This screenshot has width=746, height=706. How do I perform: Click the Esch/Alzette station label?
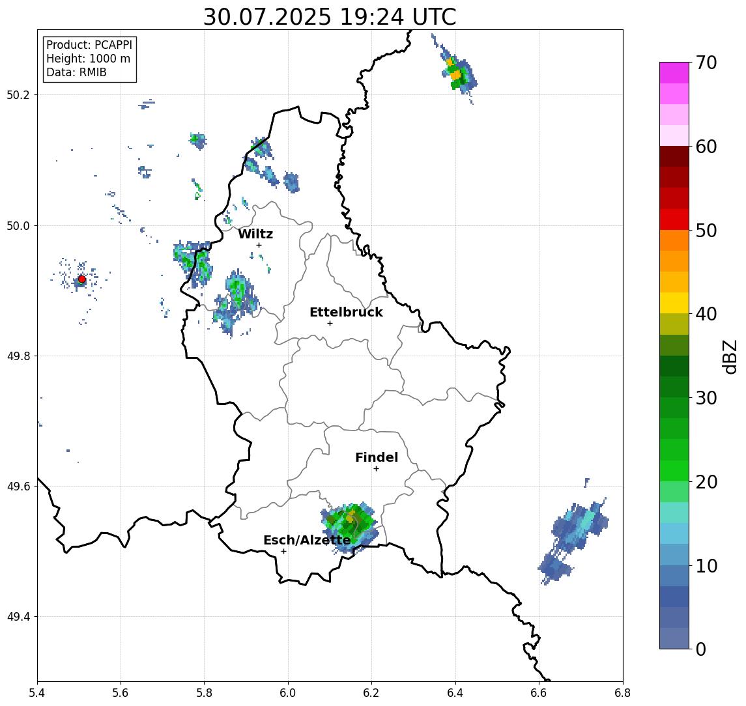(x=307, y=540)
